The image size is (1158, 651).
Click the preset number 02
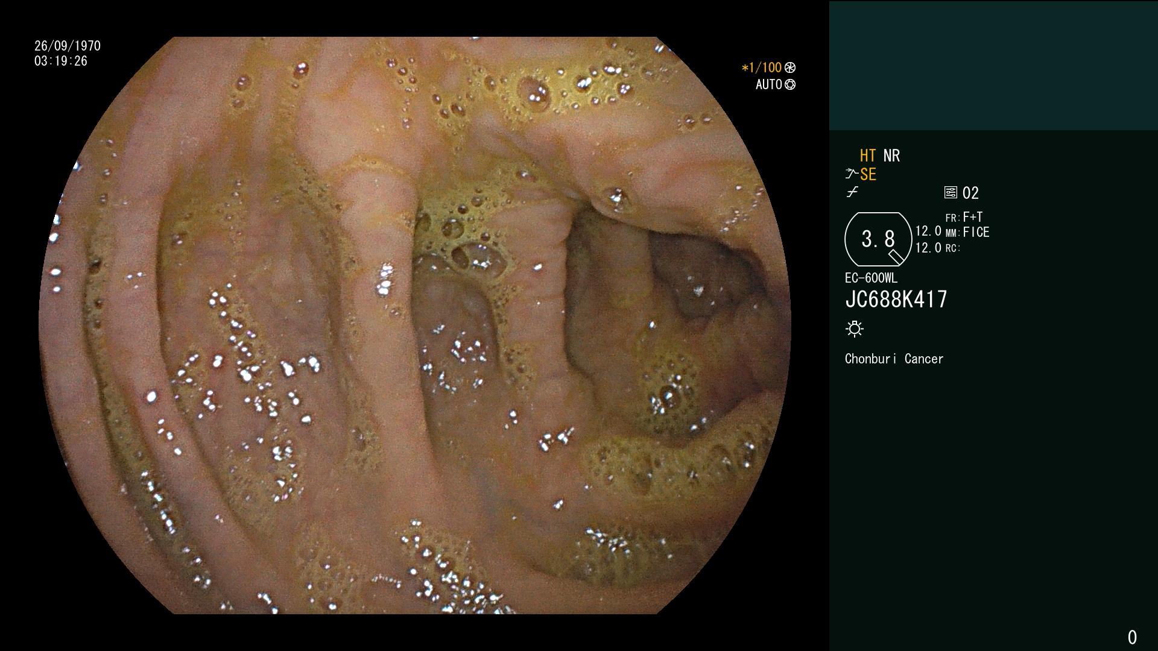click(x=970, y=193)
